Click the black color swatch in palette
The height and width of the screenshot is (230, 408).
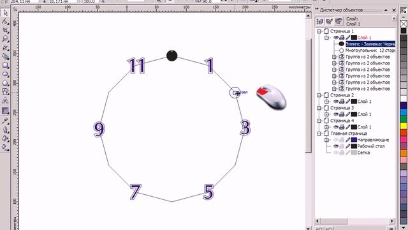pyautogui.click(x=404, y=31)
